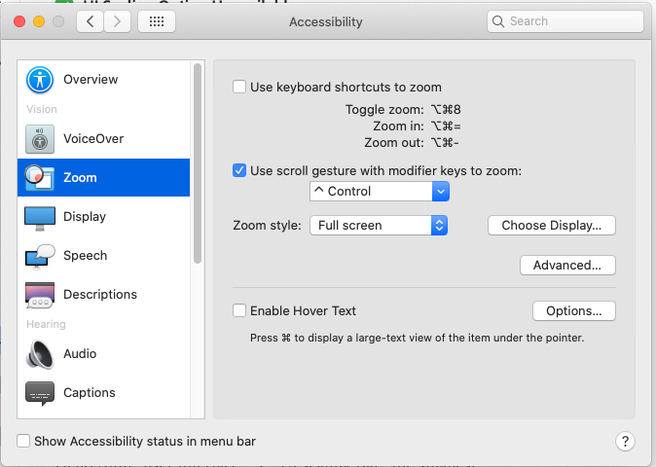Click the Audio speaker icon
The width and height of the screenshot is (656, 467).
[40, 354]
